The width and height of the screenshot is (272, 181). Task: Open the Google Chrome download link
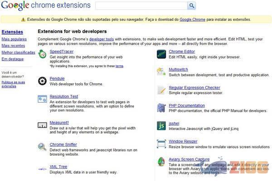tap(192, 19)
